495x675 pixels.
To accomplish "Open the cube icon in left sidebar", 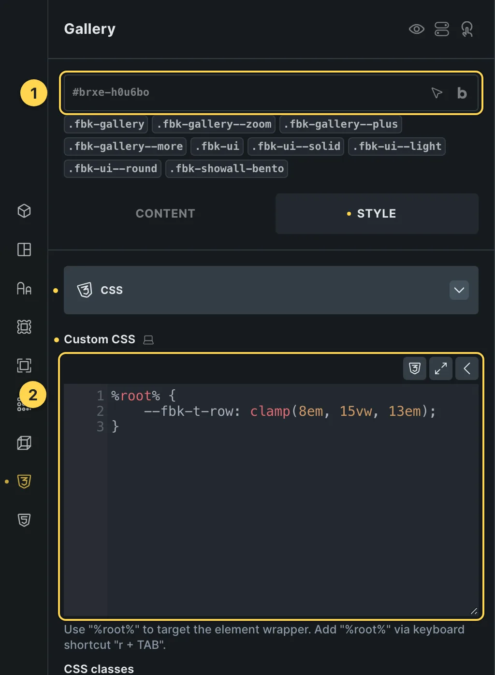I will point(24,211).
